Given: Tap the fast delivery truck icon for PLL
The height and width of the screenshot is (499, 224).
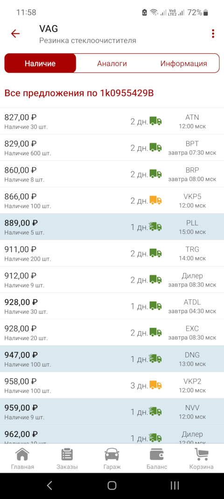Looking at the screenshot, I should point(156,227).
